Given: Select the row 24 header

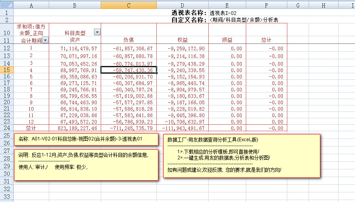Looking at the screenshot, I should 7,128.
